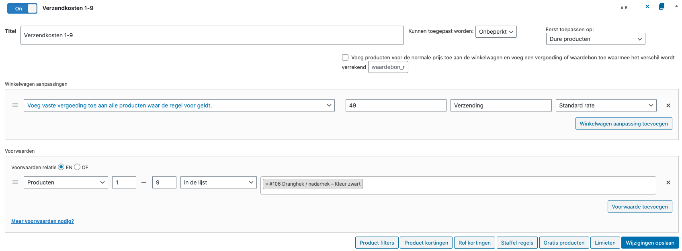682x251 pixels.
Task: Open the Onbeperkt dropdown
Action: coord(496,32)
